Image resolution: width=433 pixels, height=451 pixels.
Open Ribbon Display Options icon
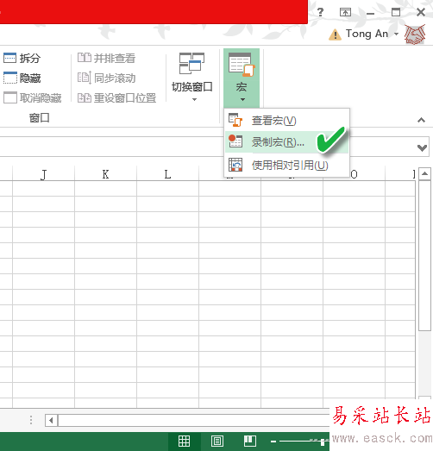point(345,12)
